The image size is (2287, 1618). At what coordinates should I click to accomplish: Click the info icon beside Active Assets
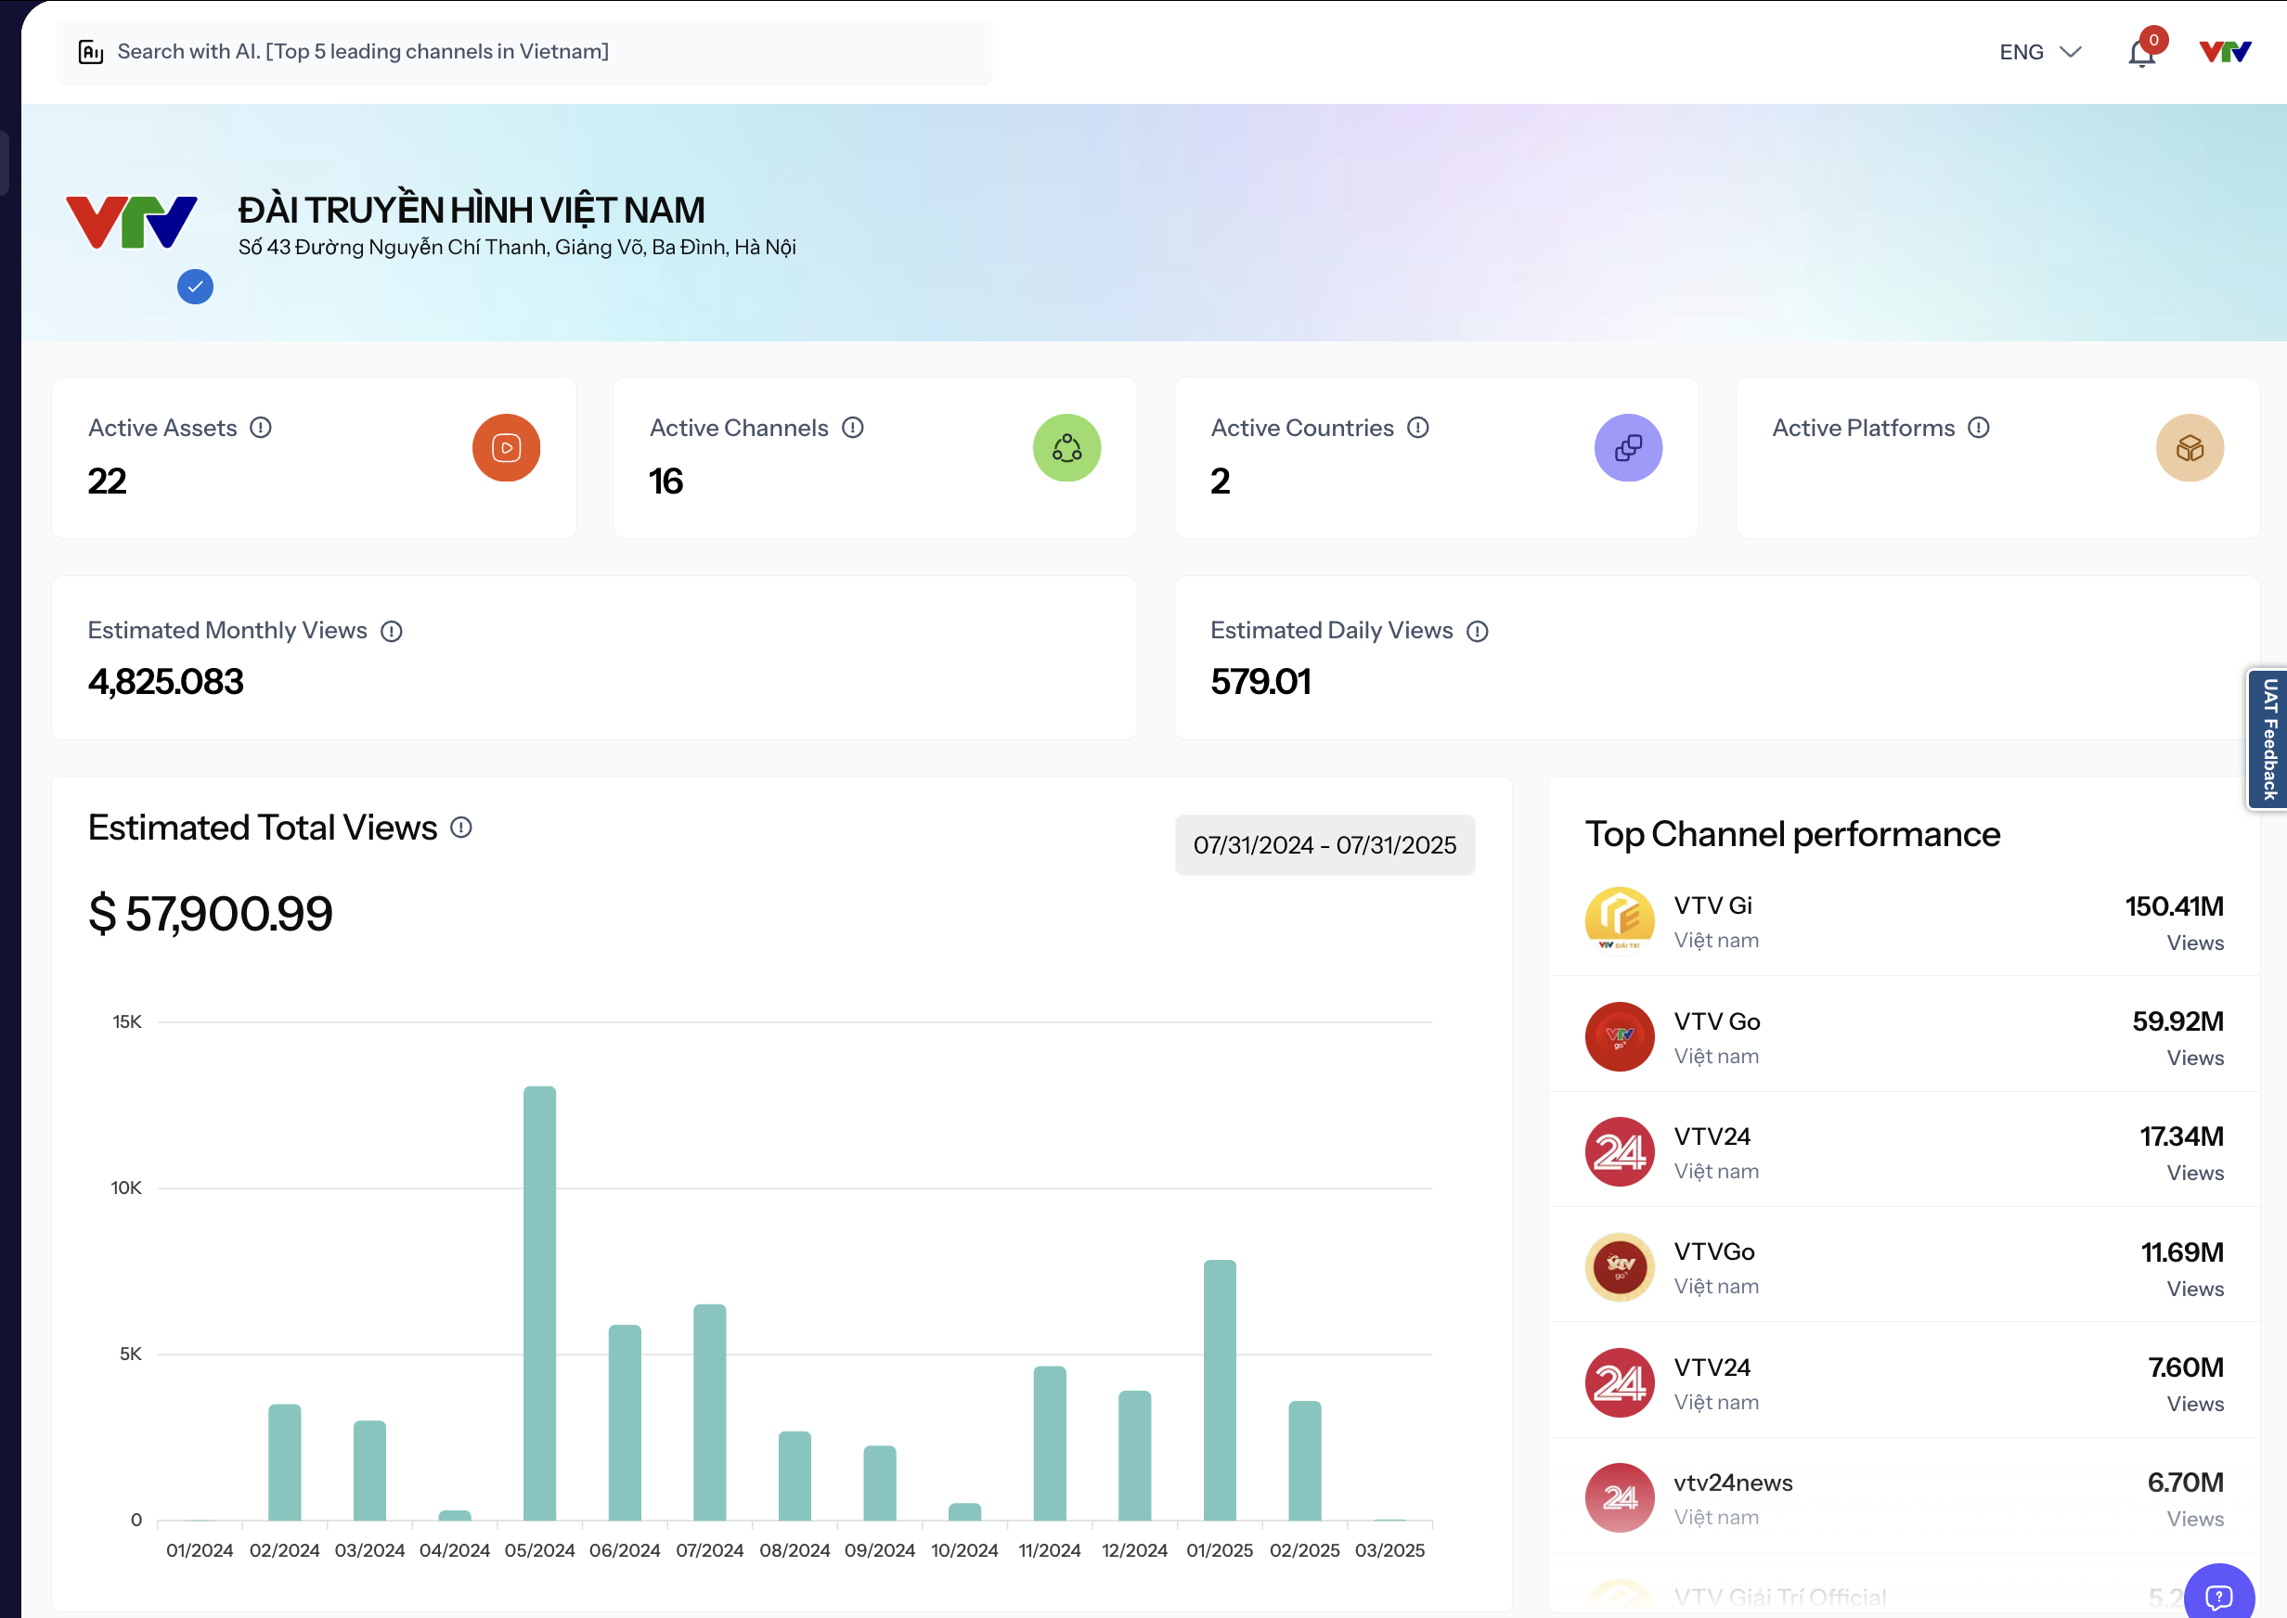pos(261,428)
